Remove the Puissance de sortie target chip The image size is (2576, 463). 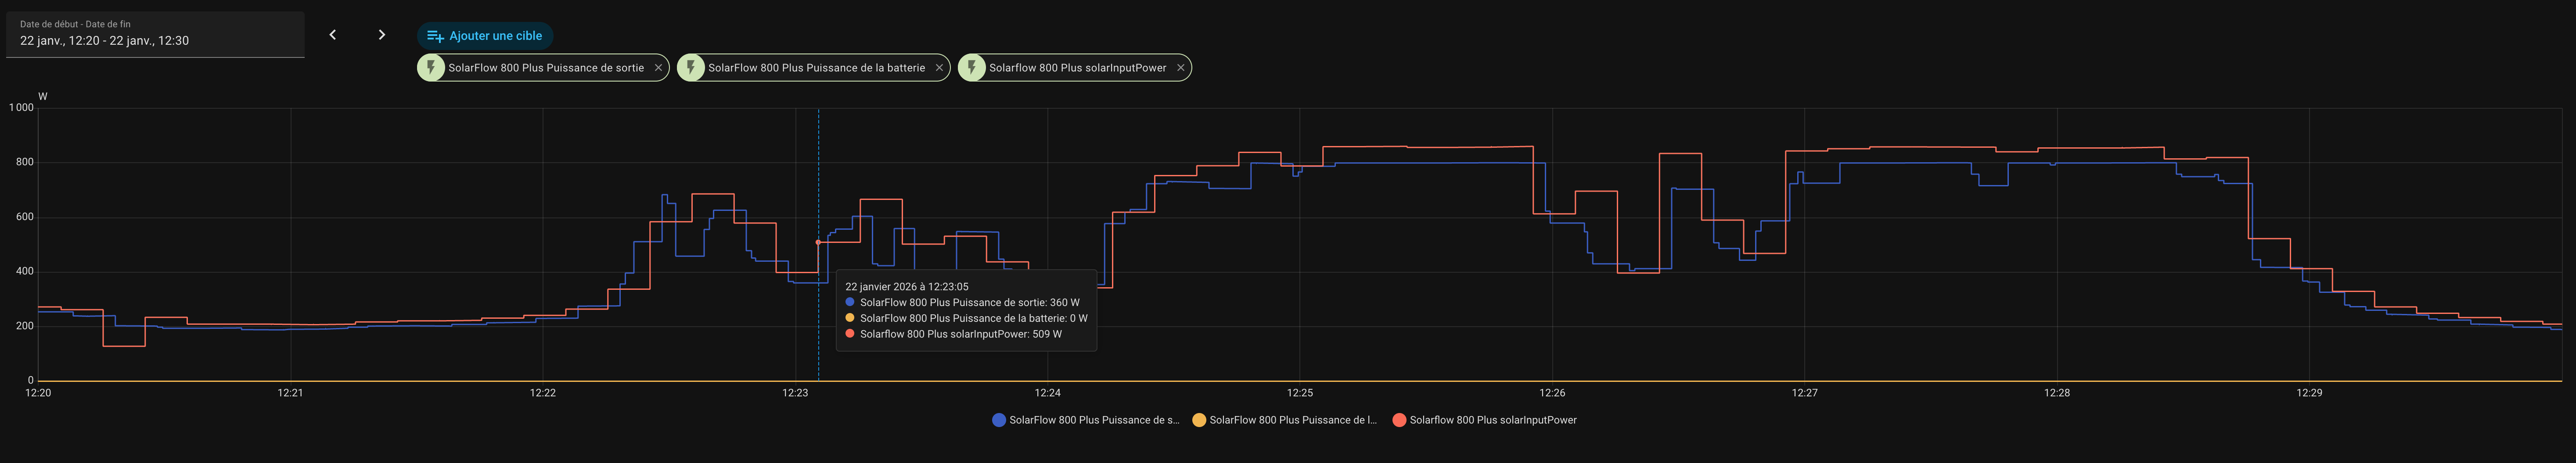[658, 68]
